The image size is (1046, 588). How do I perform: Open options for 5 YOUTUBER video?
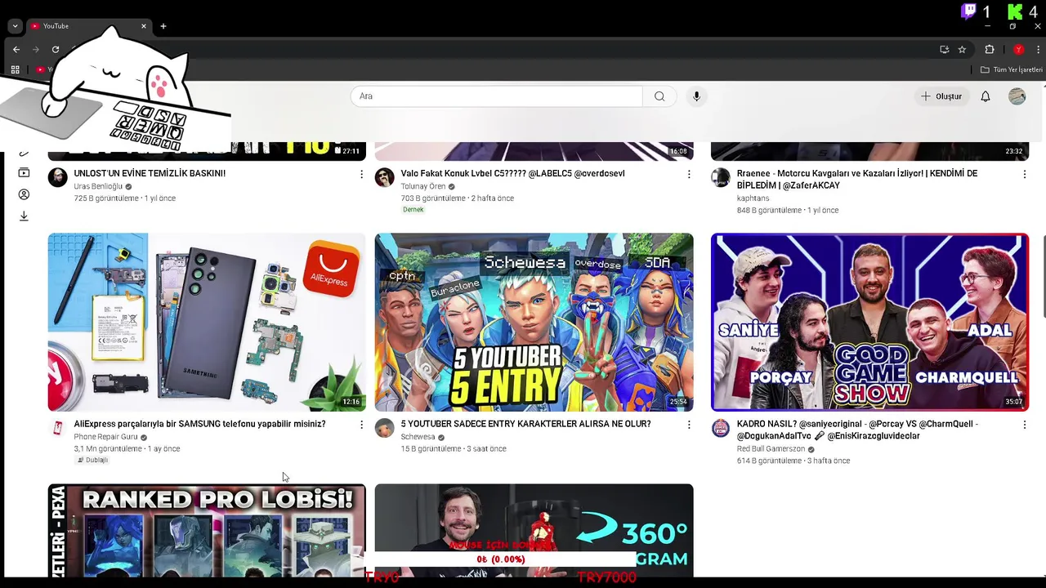[689, 425]
